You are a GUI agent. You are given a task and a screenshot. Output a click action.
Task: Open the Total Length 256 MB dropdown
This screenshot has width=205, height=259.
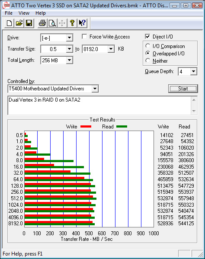[70, 60]
